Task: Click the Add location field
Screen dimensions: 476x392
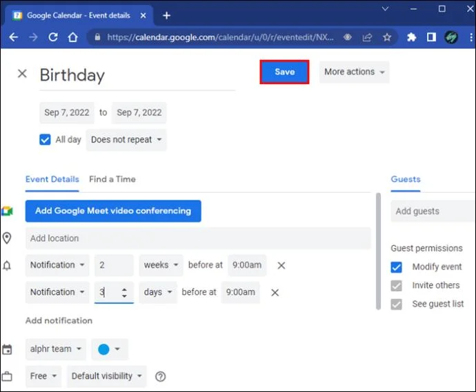Action: (198, 238)
